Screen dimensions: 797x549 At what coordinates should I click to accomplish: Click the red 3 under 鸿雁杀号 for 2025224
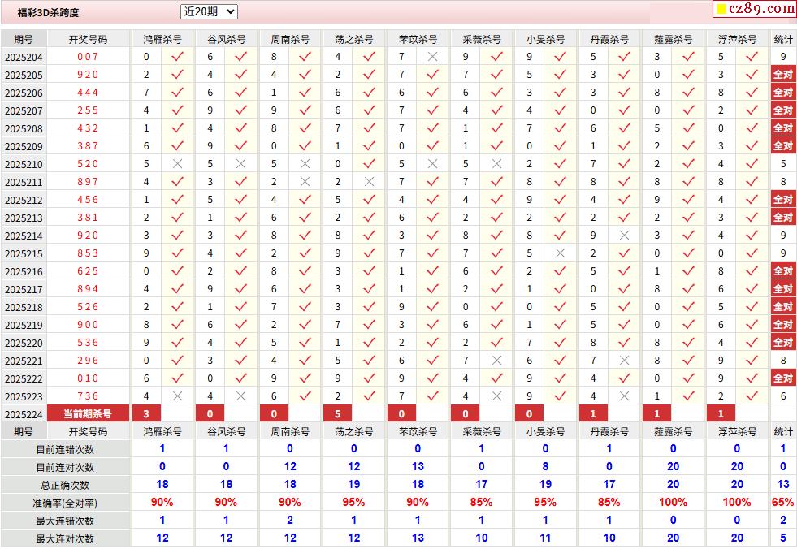146,413
